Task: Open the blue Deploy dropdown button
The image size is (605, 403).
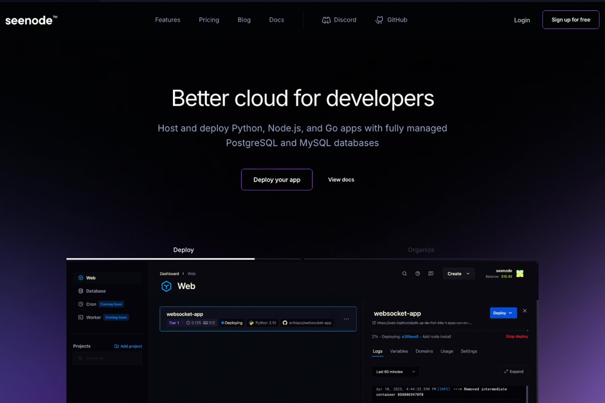Action: point(503,313)
